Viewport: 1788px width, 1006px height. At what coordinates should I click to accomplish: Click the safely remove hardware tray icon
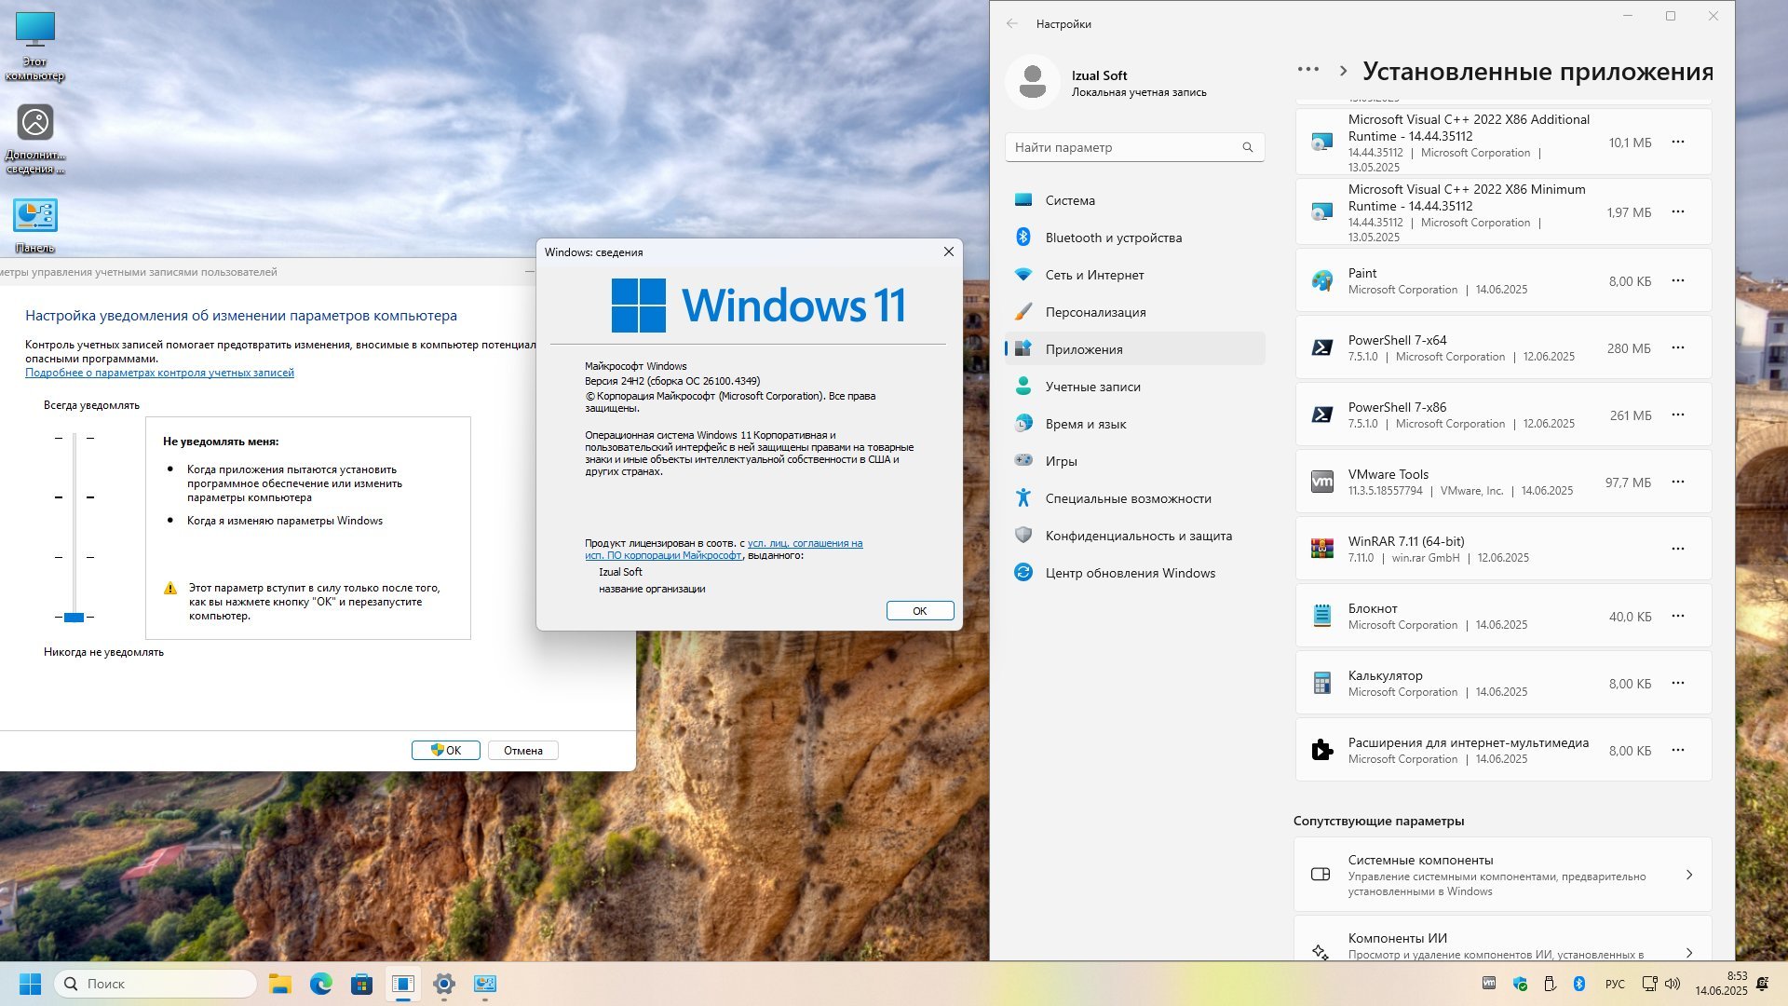[x=1550, y=984]
